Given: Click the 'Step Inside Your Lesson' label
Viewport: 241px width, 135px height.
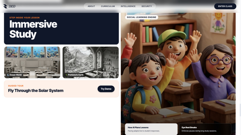Looking at the screenshot, I should (25, 18).
